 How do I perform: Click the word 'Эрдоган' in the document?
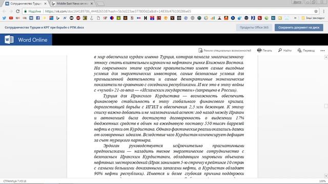(x=111, y=146)
